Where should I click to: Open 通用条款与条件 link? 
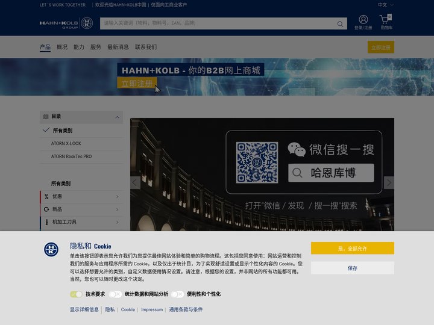pyautogui.click(x=186, y=309)
